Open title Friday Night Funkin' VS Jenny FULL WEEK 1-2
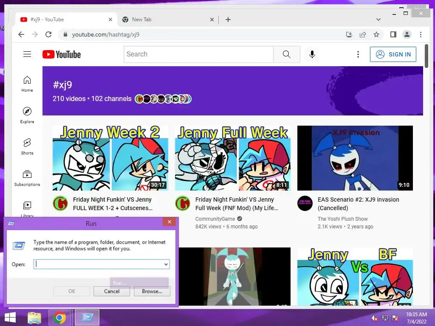The width and height of the screenshot is (435, 326). (x=113, y=204)
